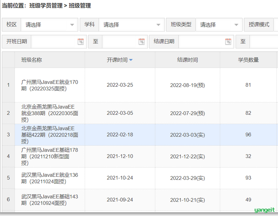Click row number 5 cell
Screen dimensions: 278x216
tap(8, 178)
